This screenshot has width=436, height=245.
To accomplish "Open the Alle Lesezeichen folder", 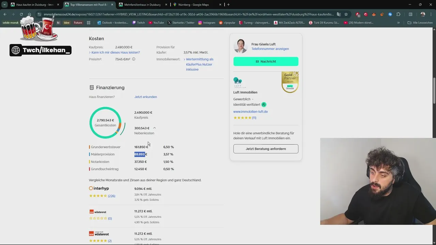I will (x=420, y=23).
